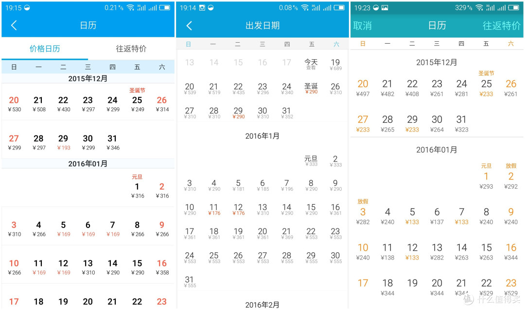The width and height of the screenshot is (525, 310).
Task: Tap back arrow in left 日历 screen
Action: 14,25
